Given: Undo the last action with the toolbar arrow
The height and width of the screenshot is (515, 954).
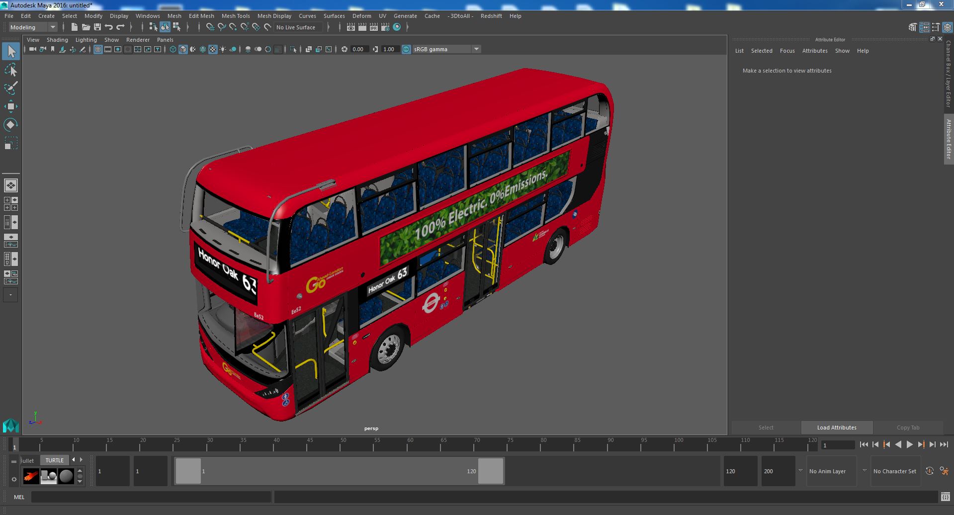Looking at the screenshot, I should (109, 27).
